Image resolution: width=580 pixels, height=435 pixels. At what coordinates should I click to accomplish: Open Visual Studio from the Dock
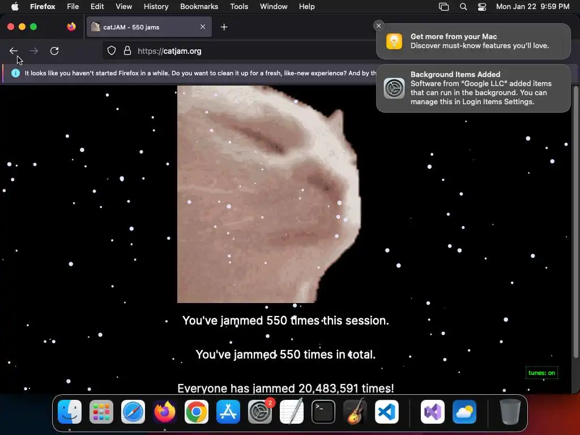[432, 412]
